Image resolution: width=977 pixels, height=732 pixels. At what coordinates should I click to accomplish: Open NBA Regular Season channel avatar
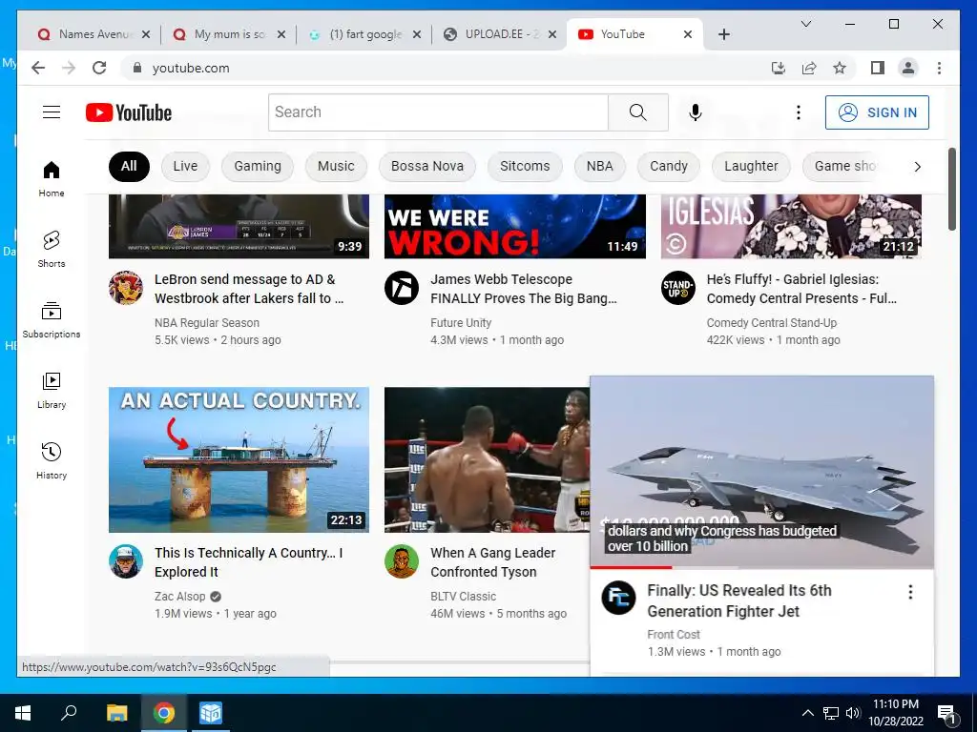click(126, 288)
